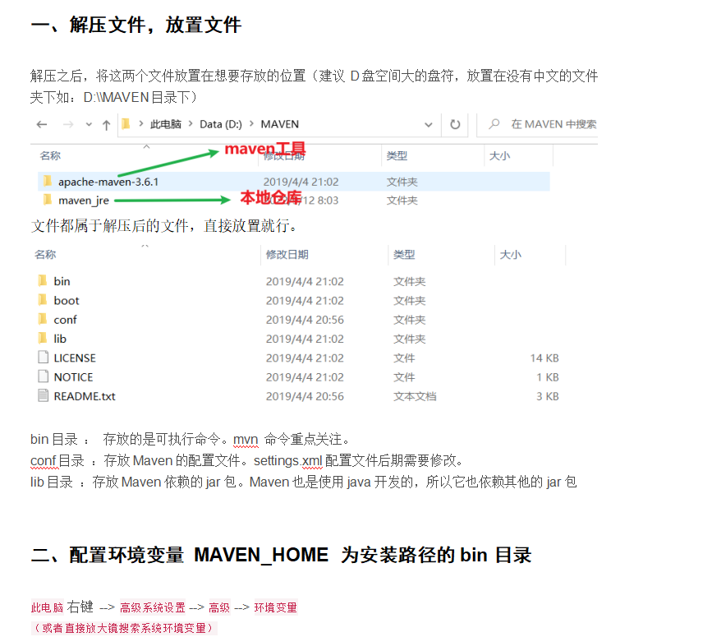The image size is (712, 637).
Task: Select the lib folder
Action: click(x=60, y=339)
